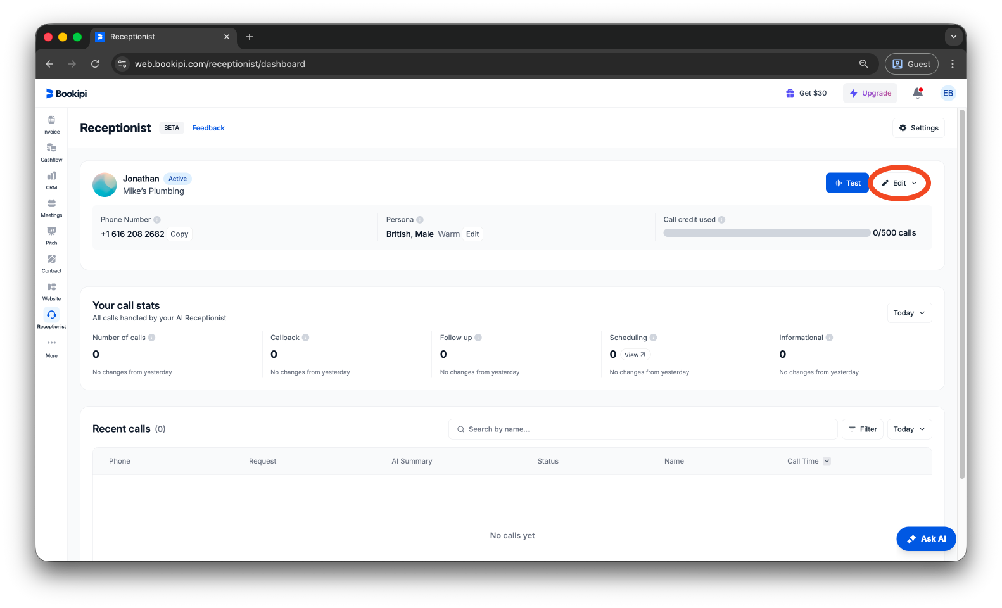This screenshot has height=608, width=1002.
Task: Click the BETA badge
Action: [x=172, y=128]
